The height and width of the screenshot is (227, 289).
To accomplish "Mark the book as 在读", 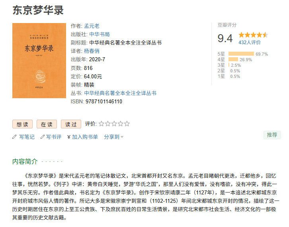I will 47,124.
